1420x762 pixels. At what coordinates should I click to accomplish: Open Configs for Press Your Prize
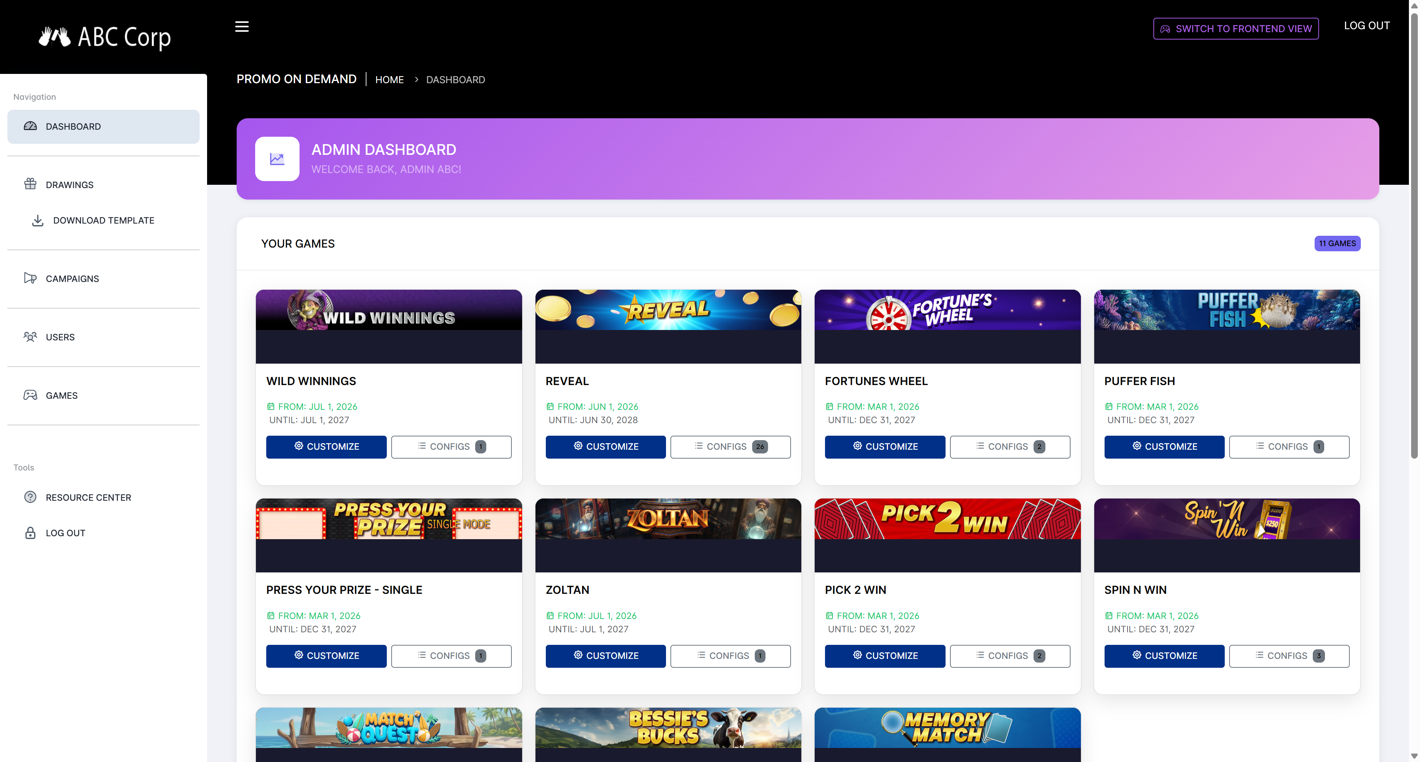point(451,656)
